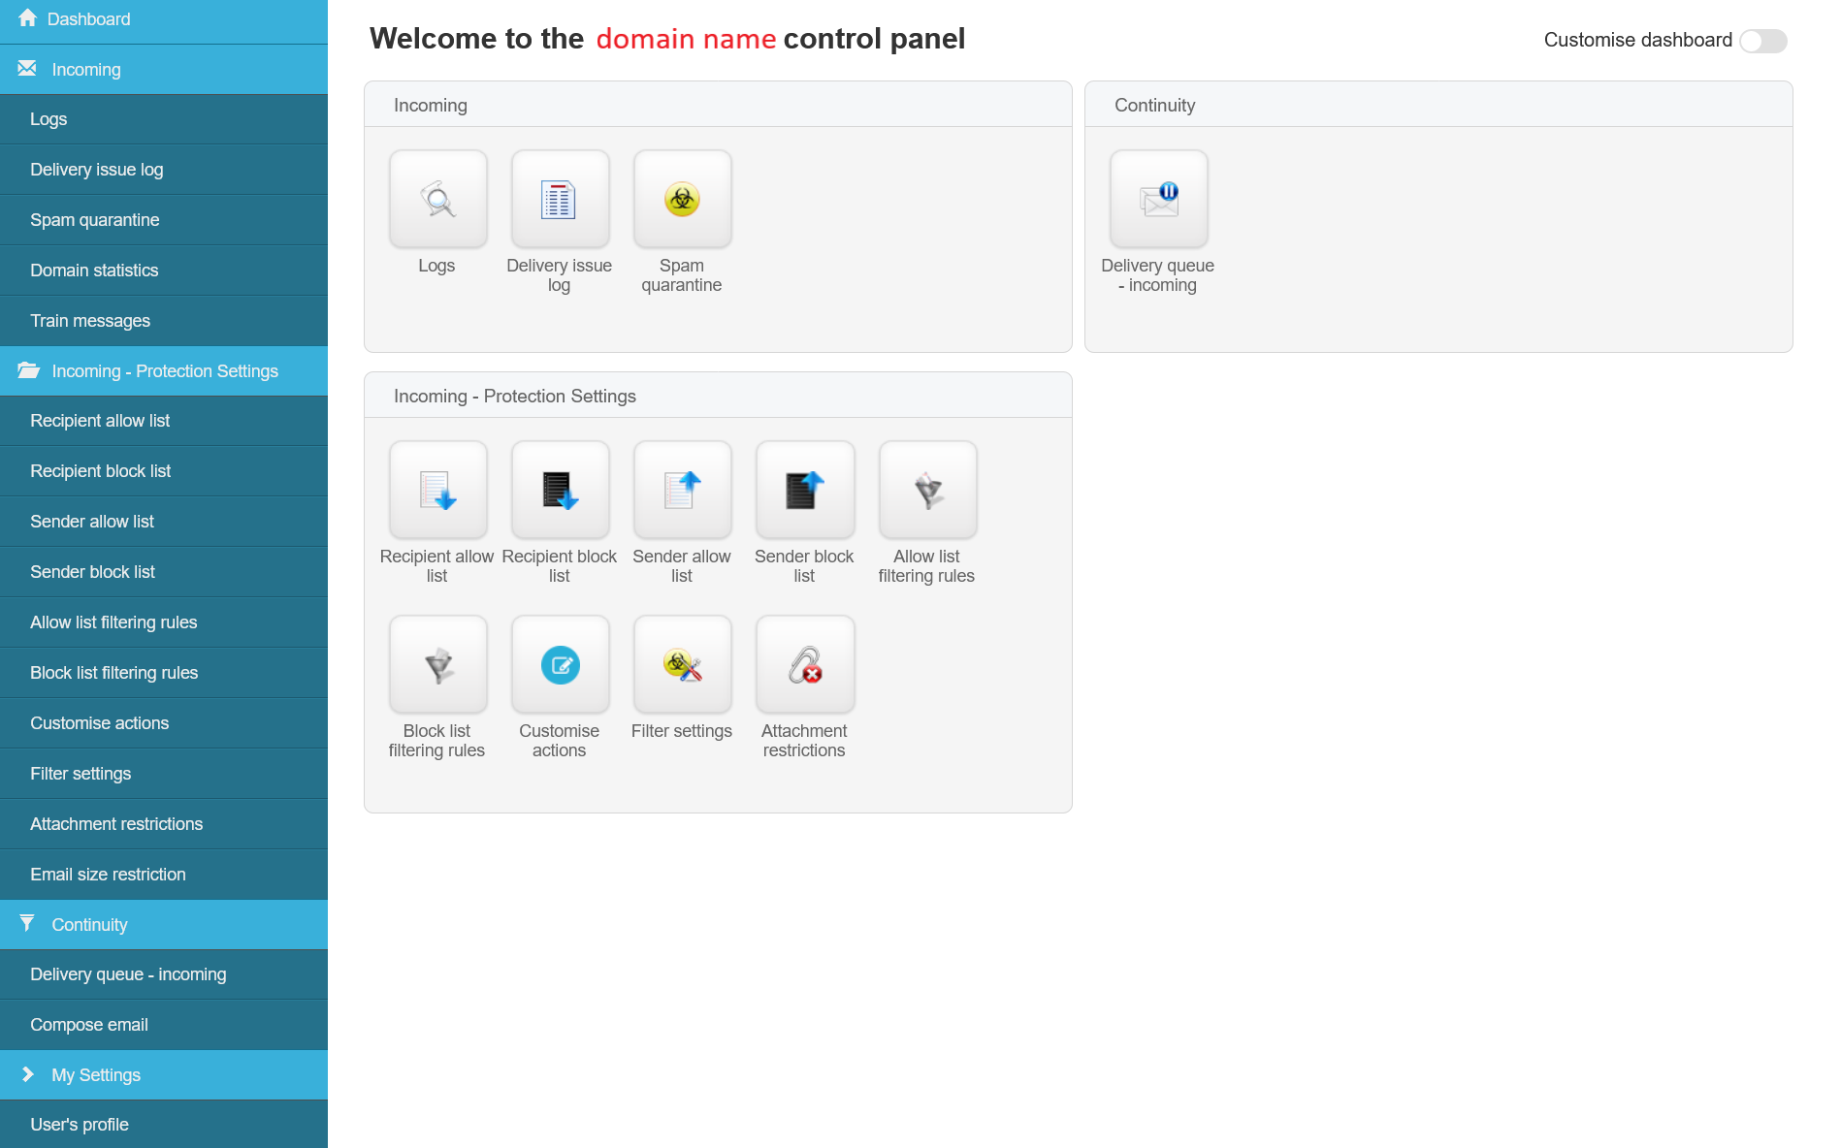The width and height of the screenshot is (1841, 1148).
Task: Click the Incoming panel header
Action: point(718,105)
